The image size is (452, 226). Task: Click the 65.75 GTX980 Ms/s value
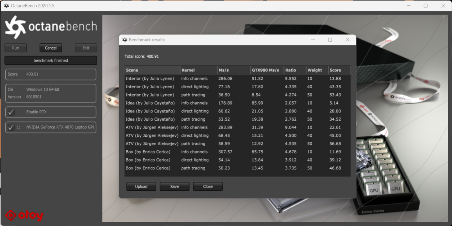click(x=257, y=152)
